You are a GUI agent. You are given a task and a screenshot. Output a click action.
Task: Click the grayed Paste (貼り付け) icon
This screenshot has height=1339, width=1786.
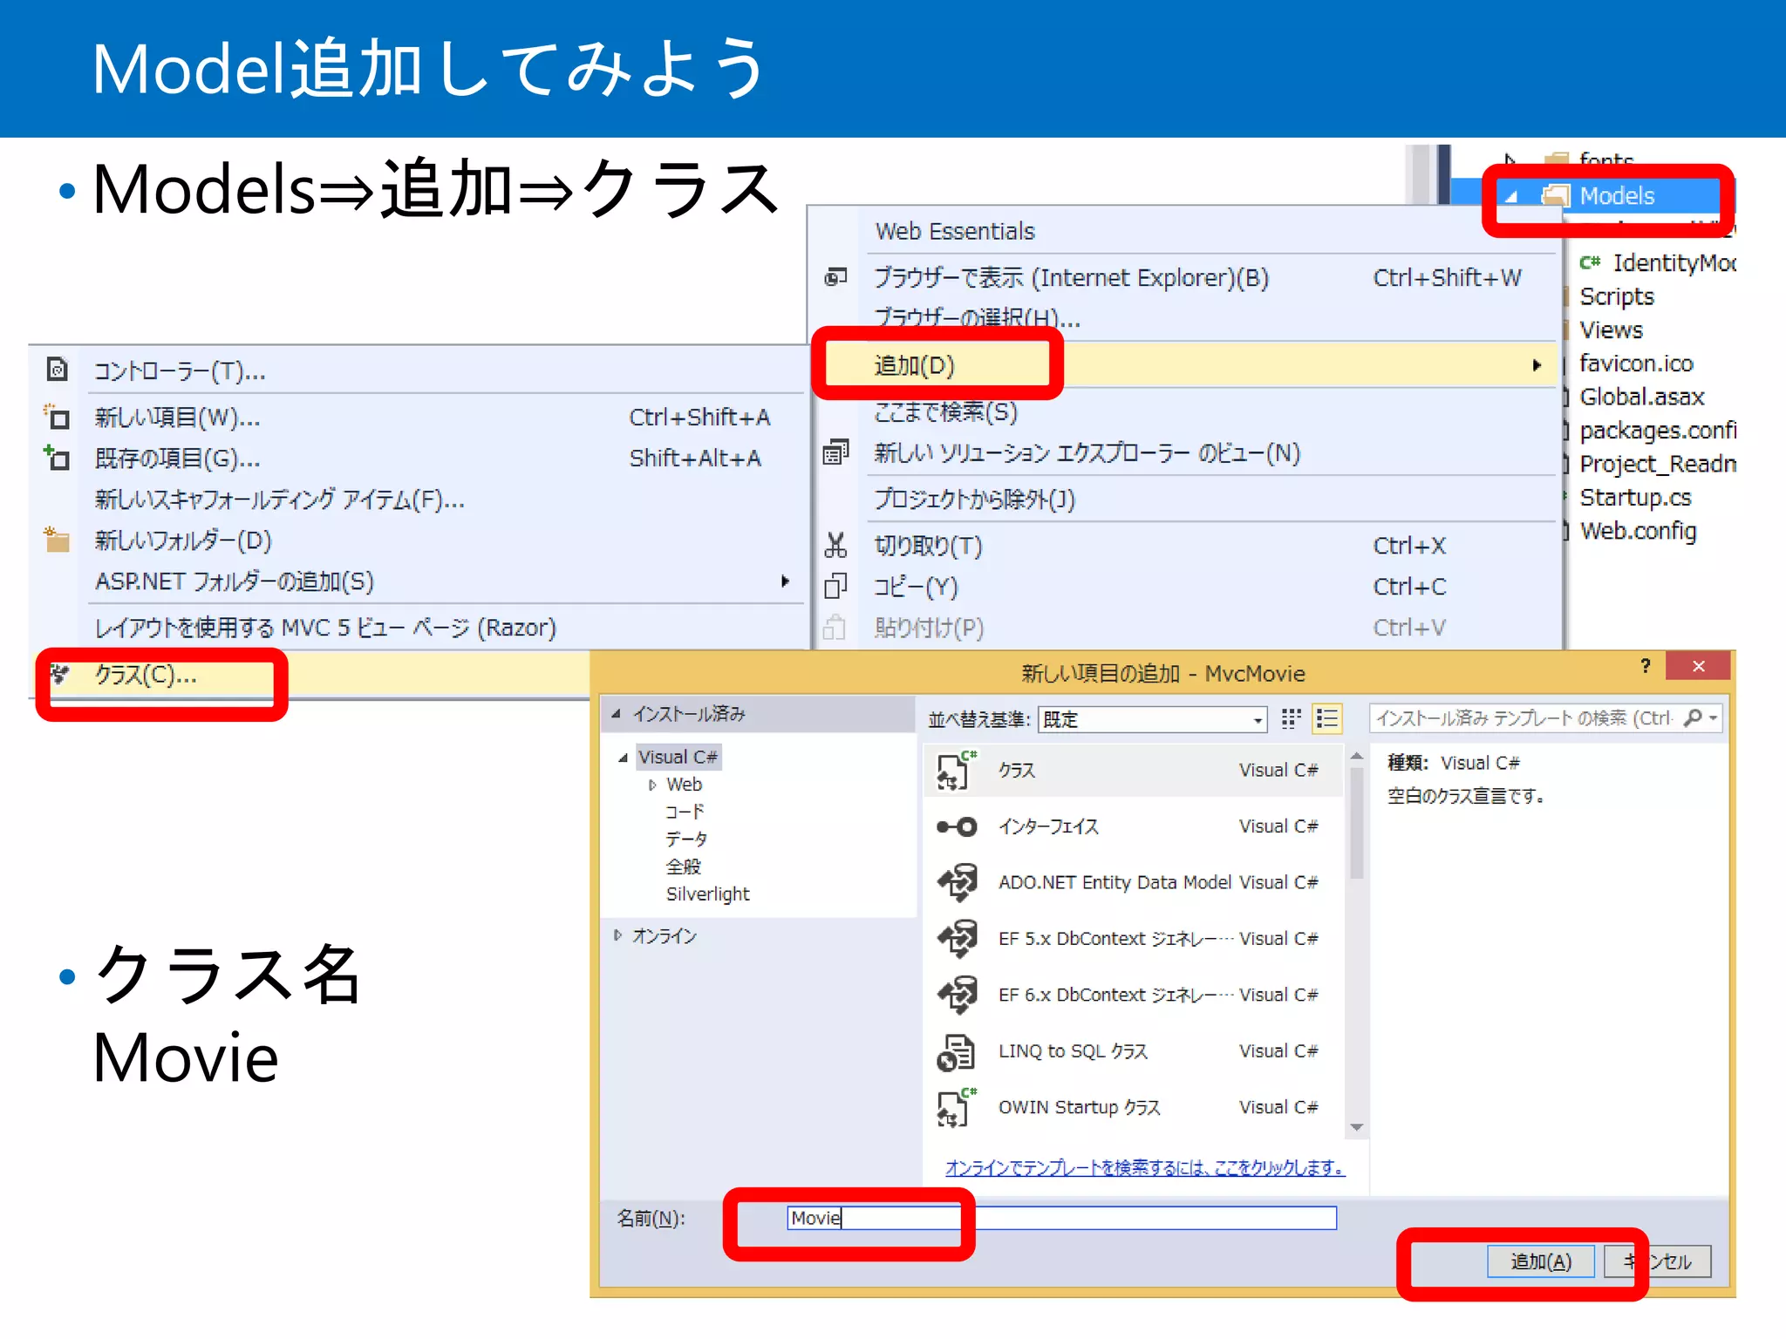835,627
